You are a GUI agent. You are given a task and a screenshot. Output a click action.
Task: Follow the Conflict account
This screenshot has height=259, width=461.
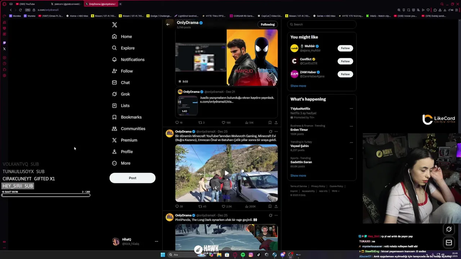345,61
